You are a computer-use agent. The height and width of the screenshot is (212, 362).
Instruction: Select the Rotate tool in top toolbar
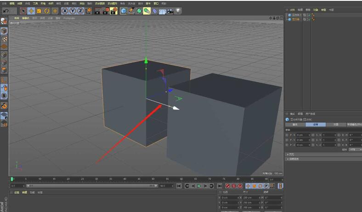[x=47, y=11]
